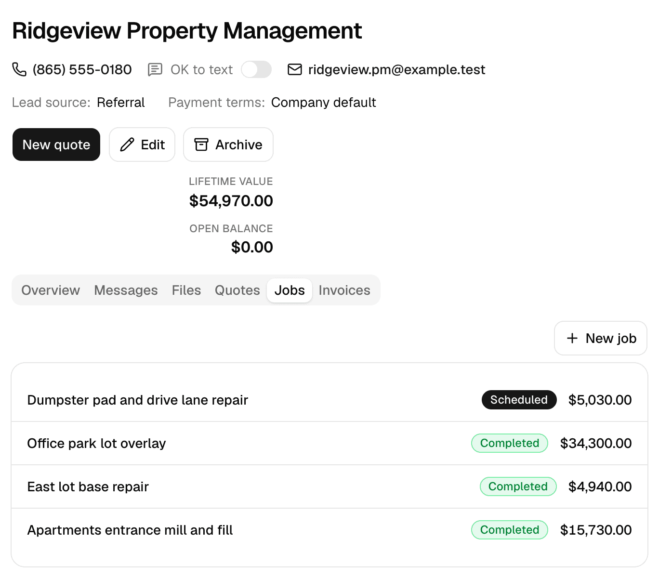Screen dimensions: 659x578
Task: Click the lifetime value $54,970.00
Action: pos(231,201)
